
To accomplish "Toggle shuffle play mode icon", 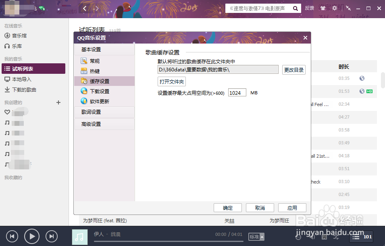I will 336,237.
